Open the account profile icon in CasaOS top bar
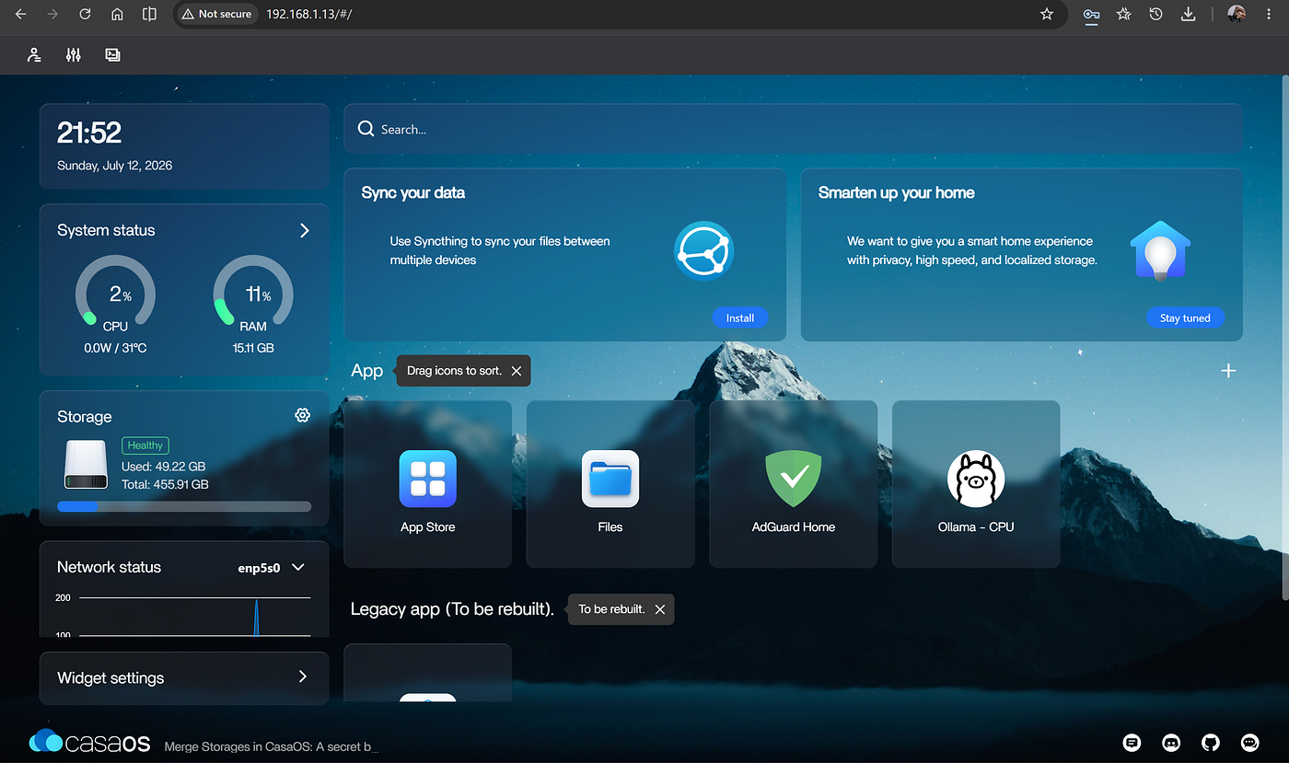 click(x=34, y=55)
